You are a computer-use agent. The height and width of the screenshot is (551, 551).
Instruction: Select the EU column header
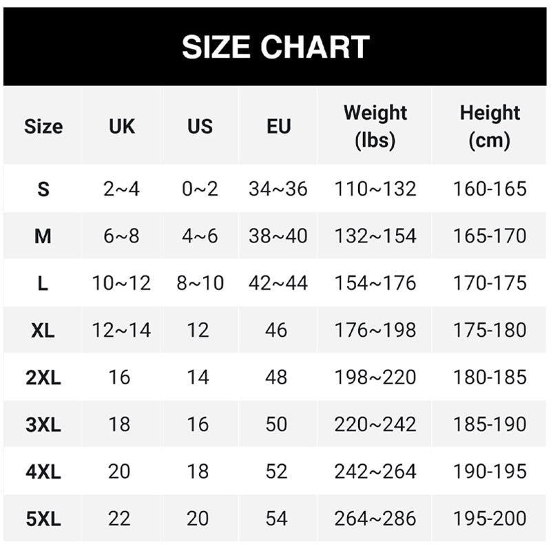[x=278, y=127]
